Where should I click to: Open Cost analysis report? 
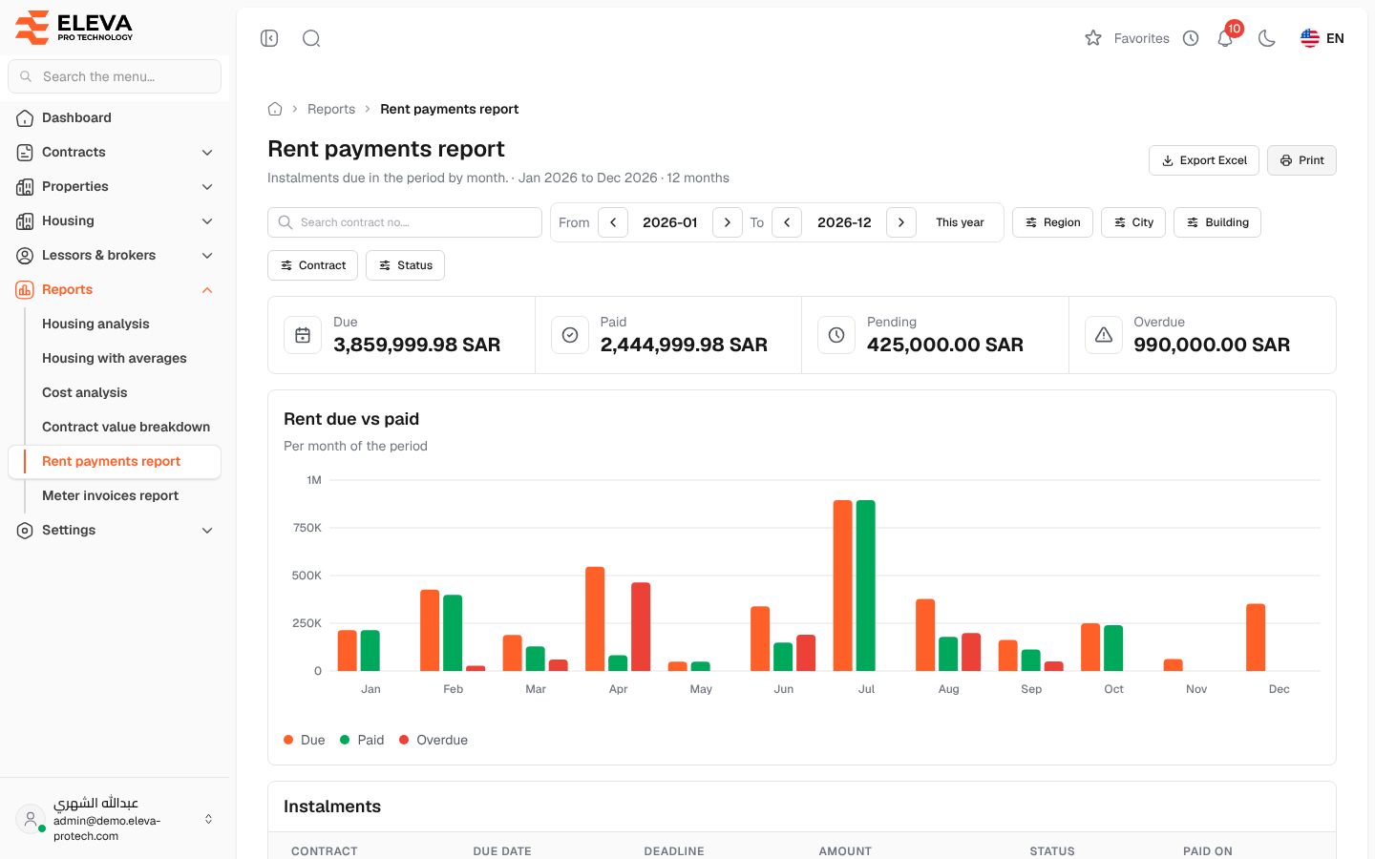84,392
